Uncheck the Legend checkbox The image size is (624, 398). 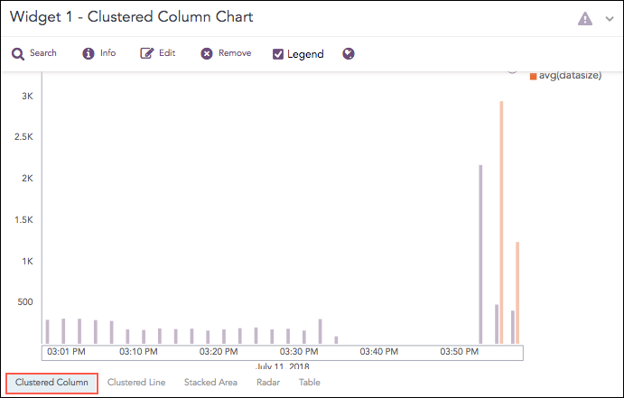279,54
